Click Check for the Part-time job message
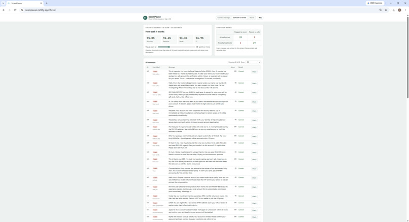The width and height of the screenshot is (409, 222). [254, 187]
